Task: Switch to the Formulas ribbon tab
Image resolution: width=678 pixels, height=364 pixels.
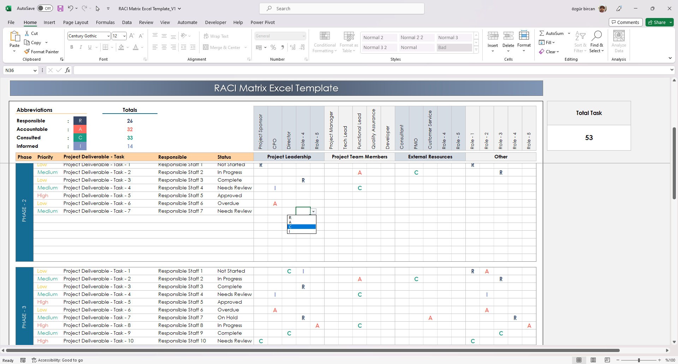Action: [x=105, y=22]
